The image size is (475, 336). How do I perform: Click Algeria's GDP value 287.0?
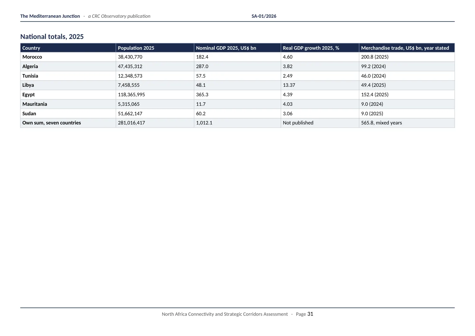[202, 67]
